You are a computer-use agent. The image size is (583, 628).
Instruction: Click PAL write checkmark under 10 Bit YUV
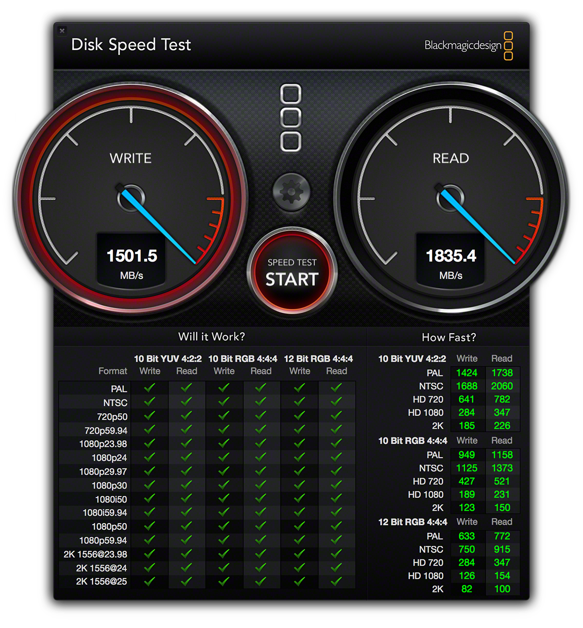[x=150, y=388]
